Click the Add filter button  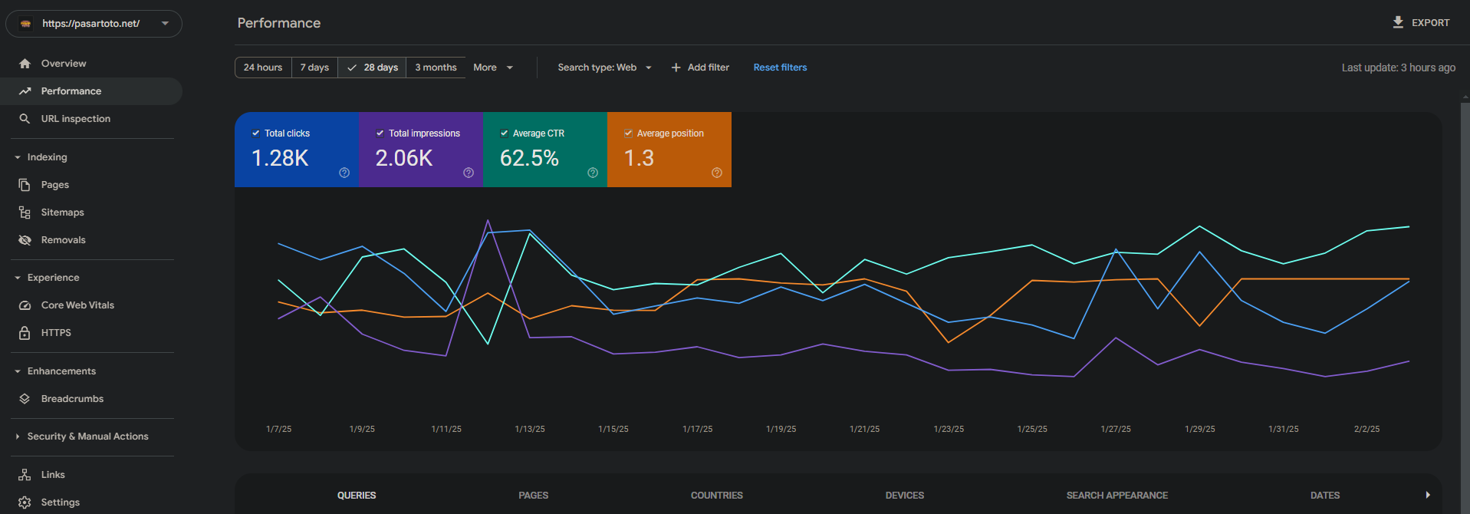click(x=700, y=68)
